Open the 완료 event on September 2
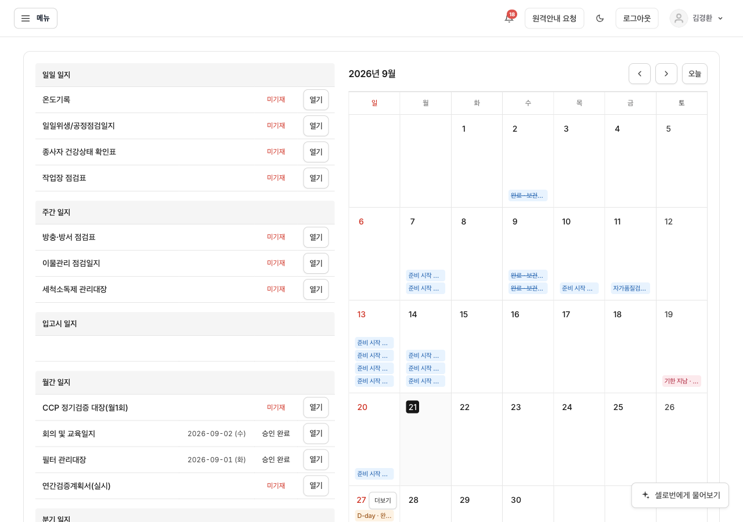This screenshot has height=522, width=743. 528,195
